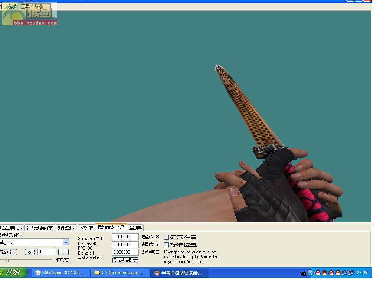Enable the 标准位置 checkbox

point(167,245)
